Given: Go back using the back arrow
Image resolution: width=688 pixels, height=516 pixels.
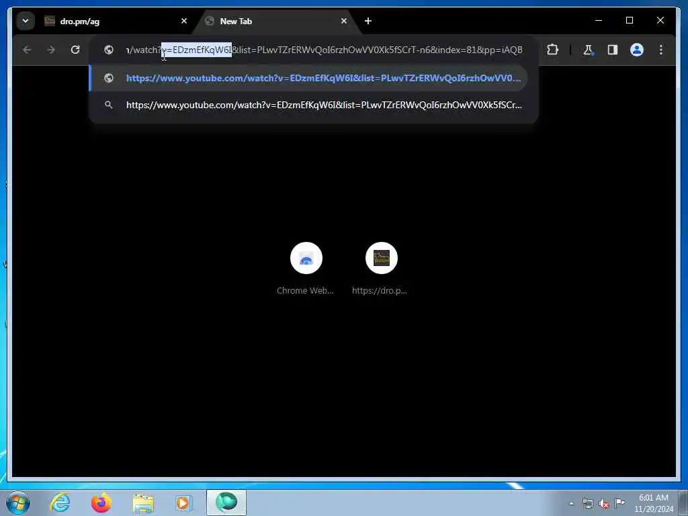Looking at the screenshot, I should 27,50.
